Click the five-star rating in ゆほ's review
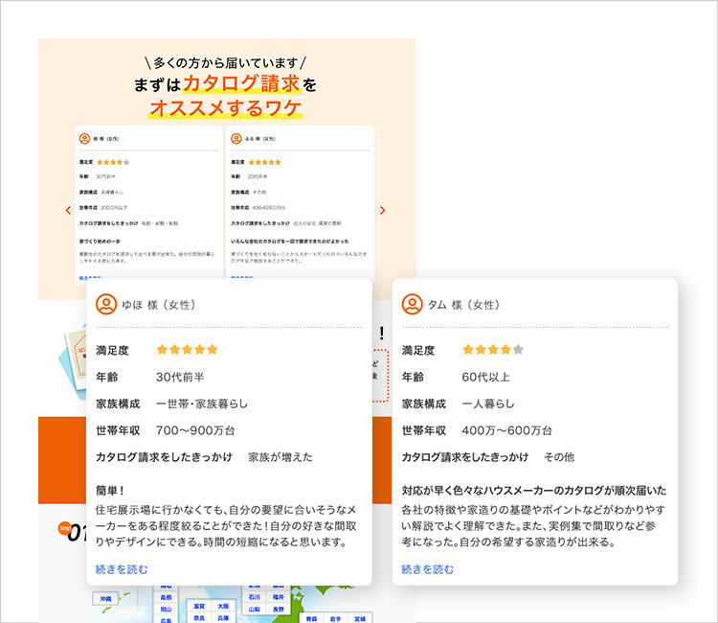Screen dimensions: 718x623 (187, 350)
